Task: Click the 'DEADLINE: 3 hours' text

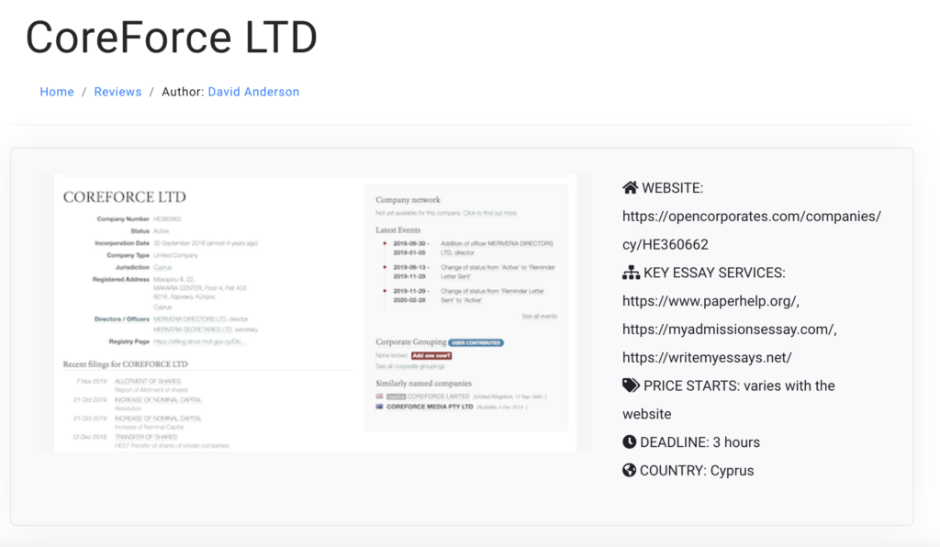Action: (x=700, y=442)
